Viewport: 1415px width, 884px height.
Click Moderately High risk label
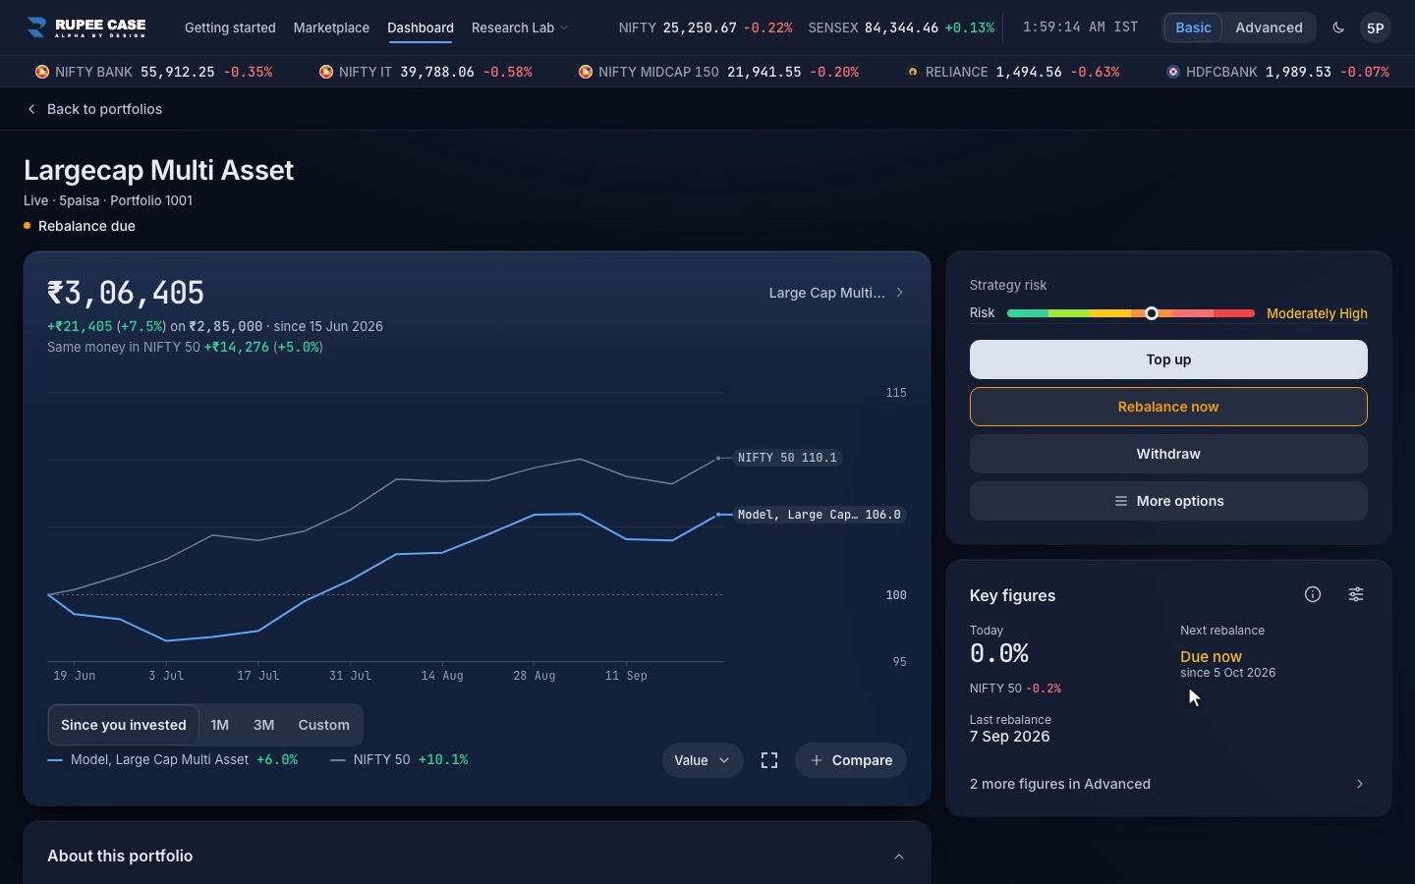pos(1317,313)
